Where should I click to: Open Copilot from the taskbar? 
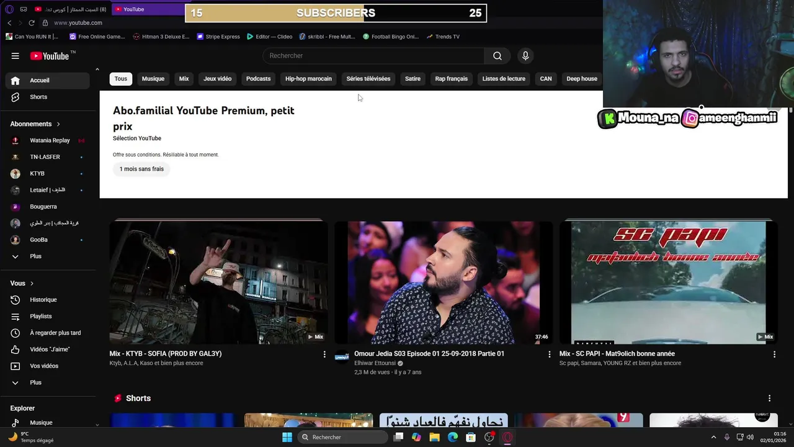point(416,437)
